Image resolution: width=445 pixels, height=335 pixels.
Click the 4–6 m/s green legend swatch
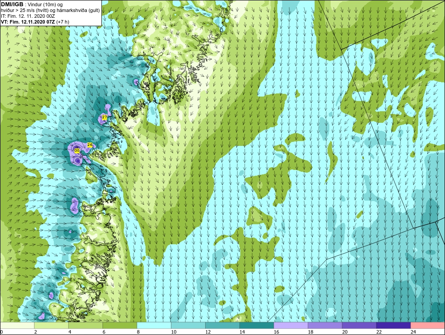(85, 325)
